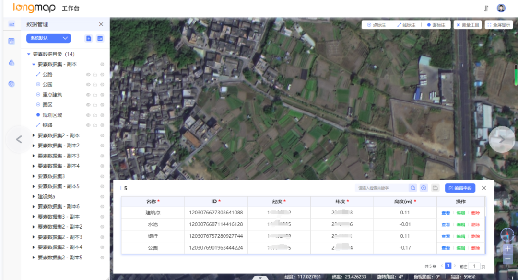The width and height of the screenshot is (518, 280).
Task: Click settings gear for 要素数据集3
Action: [102, 176]
